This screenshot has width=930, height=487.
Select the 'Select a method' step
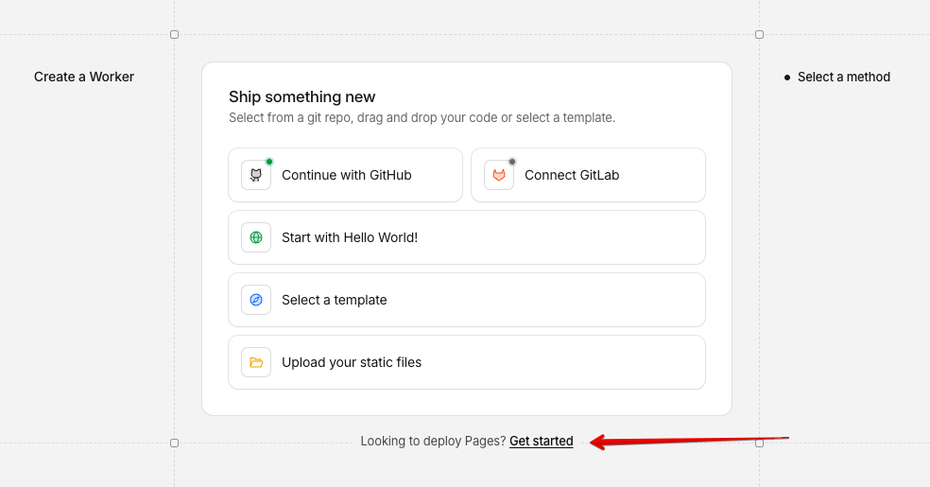(843, 78)
